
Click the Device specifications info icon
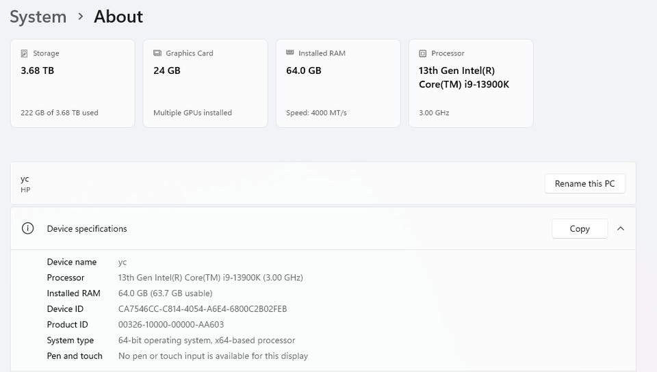point(28,229)
